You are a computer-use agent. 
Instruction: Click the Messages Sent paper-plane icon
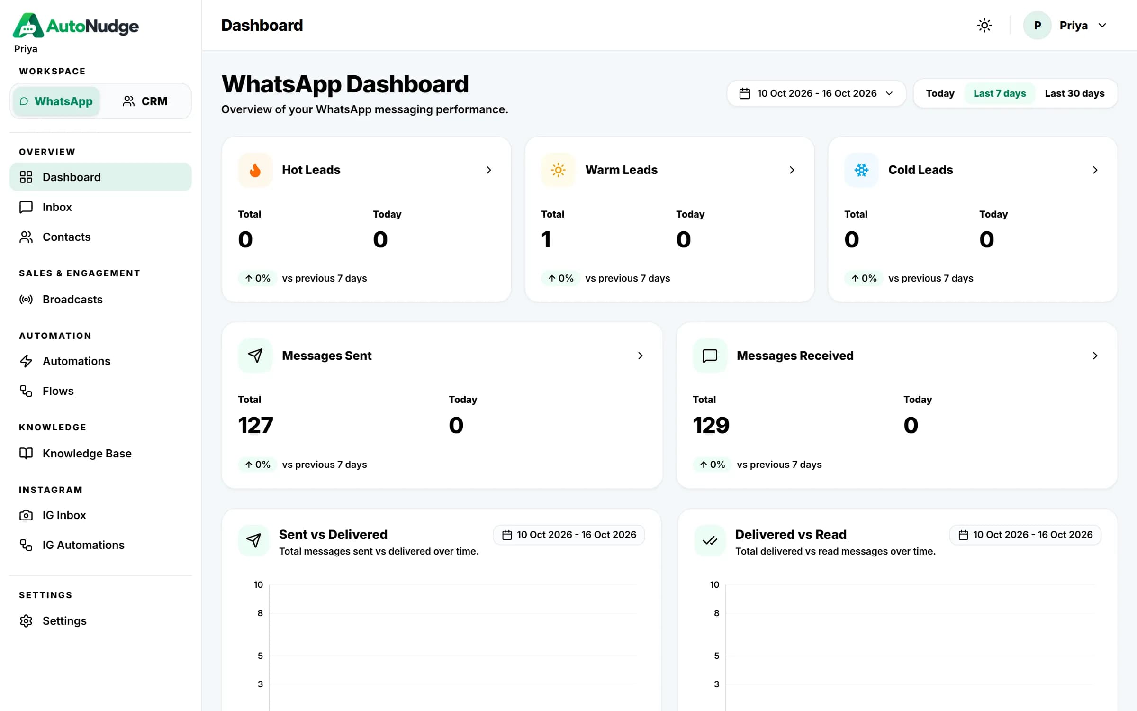pos(255,355)
